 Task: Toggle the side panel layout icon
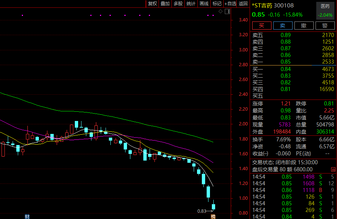tap(227, 11)
